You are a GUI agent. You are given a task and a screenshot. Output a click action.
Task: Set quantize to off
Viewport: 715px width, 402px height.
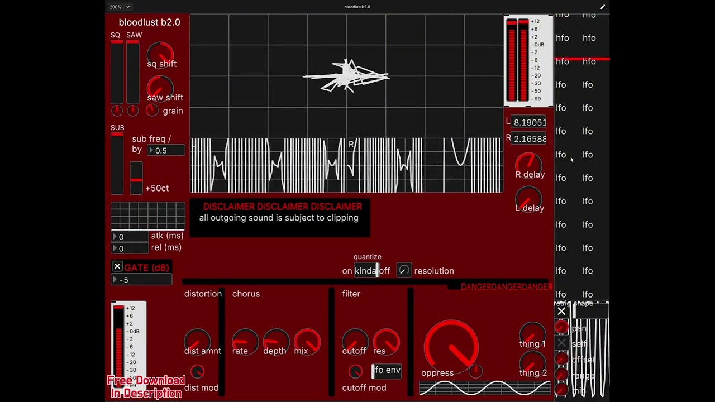(x=384, y=271)
